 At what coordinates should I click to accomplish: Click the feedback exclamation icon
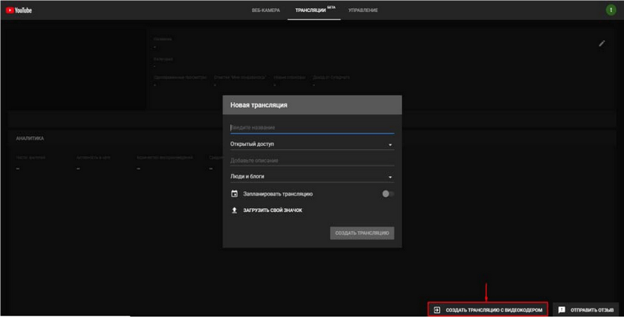(x=562, y=310)
